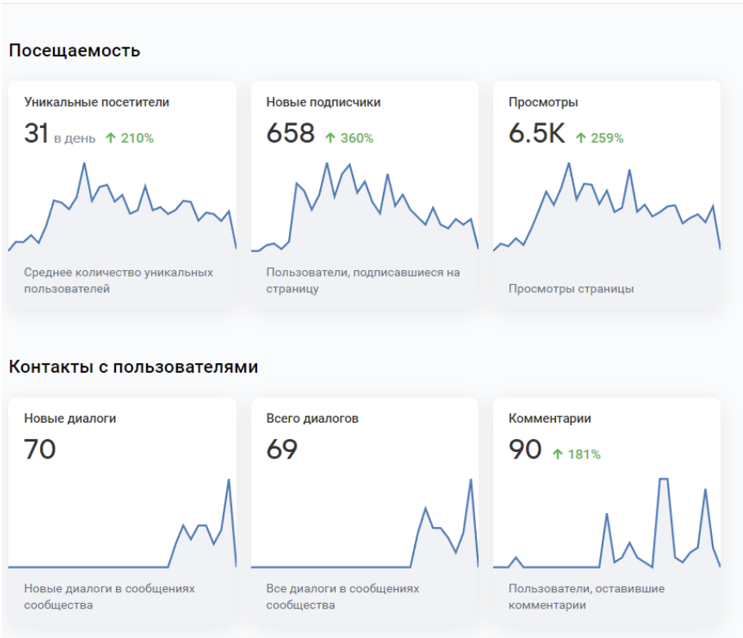Click the Контакты с пользователями heading
This screenshot has height=638, width=743.
[x=133, y=366]
